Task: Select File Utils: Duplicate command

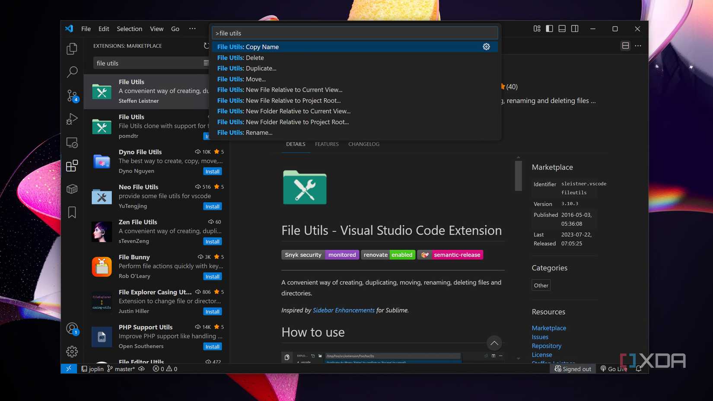Action: [247, 68]
